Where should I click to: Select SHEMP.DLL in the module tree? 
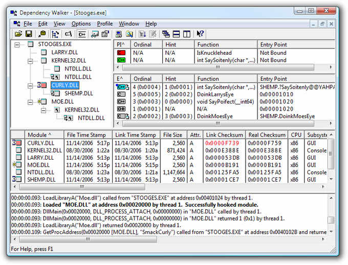coord(79,93)
